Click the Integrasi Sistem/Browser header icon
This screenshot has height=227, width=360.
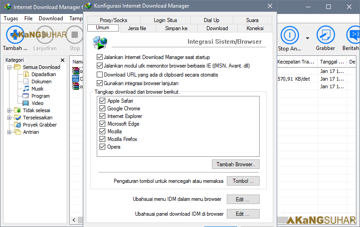coord(100,42)
